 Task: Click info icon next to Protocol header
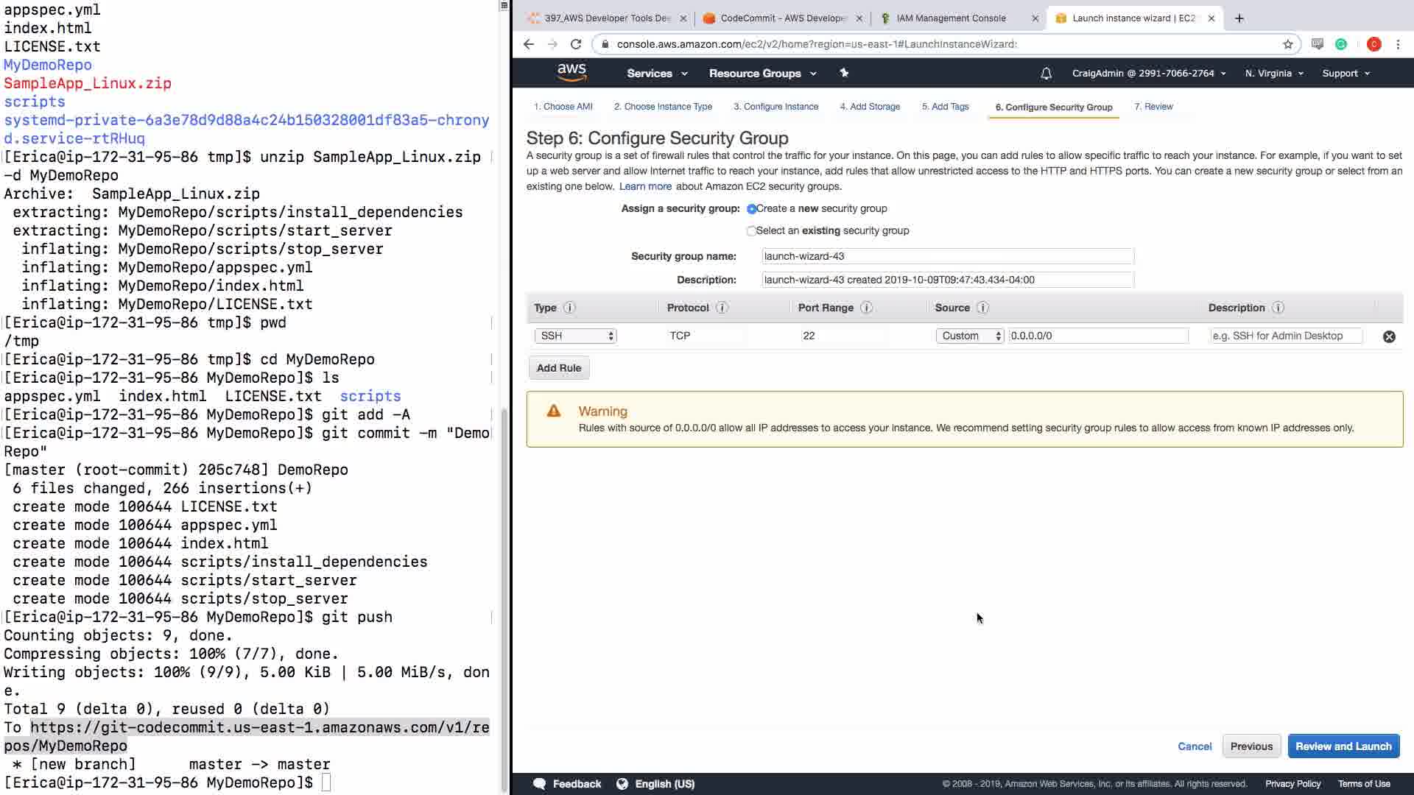pyautogui.click(x=722, y=308)
